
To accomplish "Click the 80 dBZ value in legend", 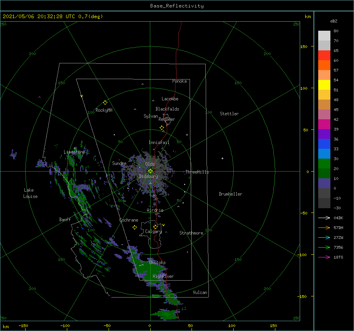I will tap(336, 31).
